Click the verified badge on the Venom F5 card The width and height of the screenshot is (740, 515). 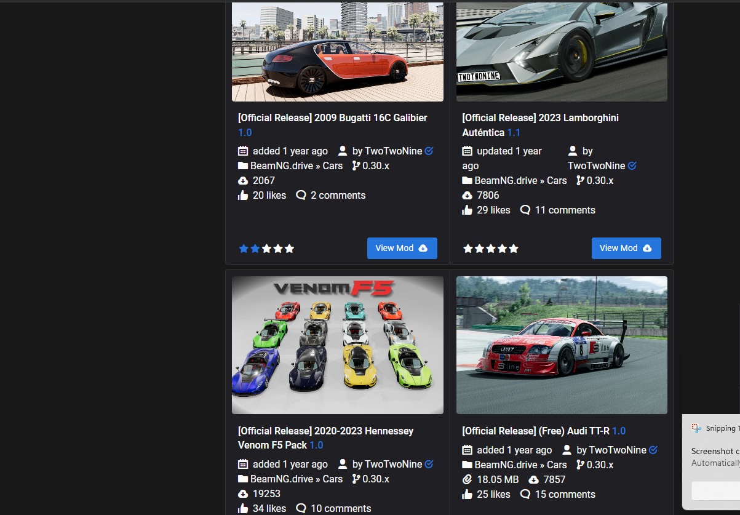pyautogui.click(x=429, y=464)
